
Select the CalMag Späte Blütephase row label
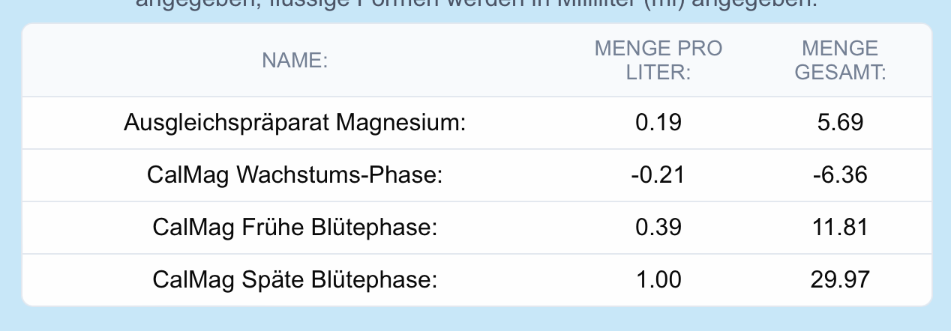pos(295,280)
